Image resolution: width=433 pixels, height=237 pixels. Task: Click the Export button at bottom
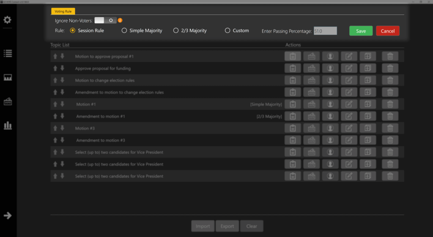(x=227, y=226)
